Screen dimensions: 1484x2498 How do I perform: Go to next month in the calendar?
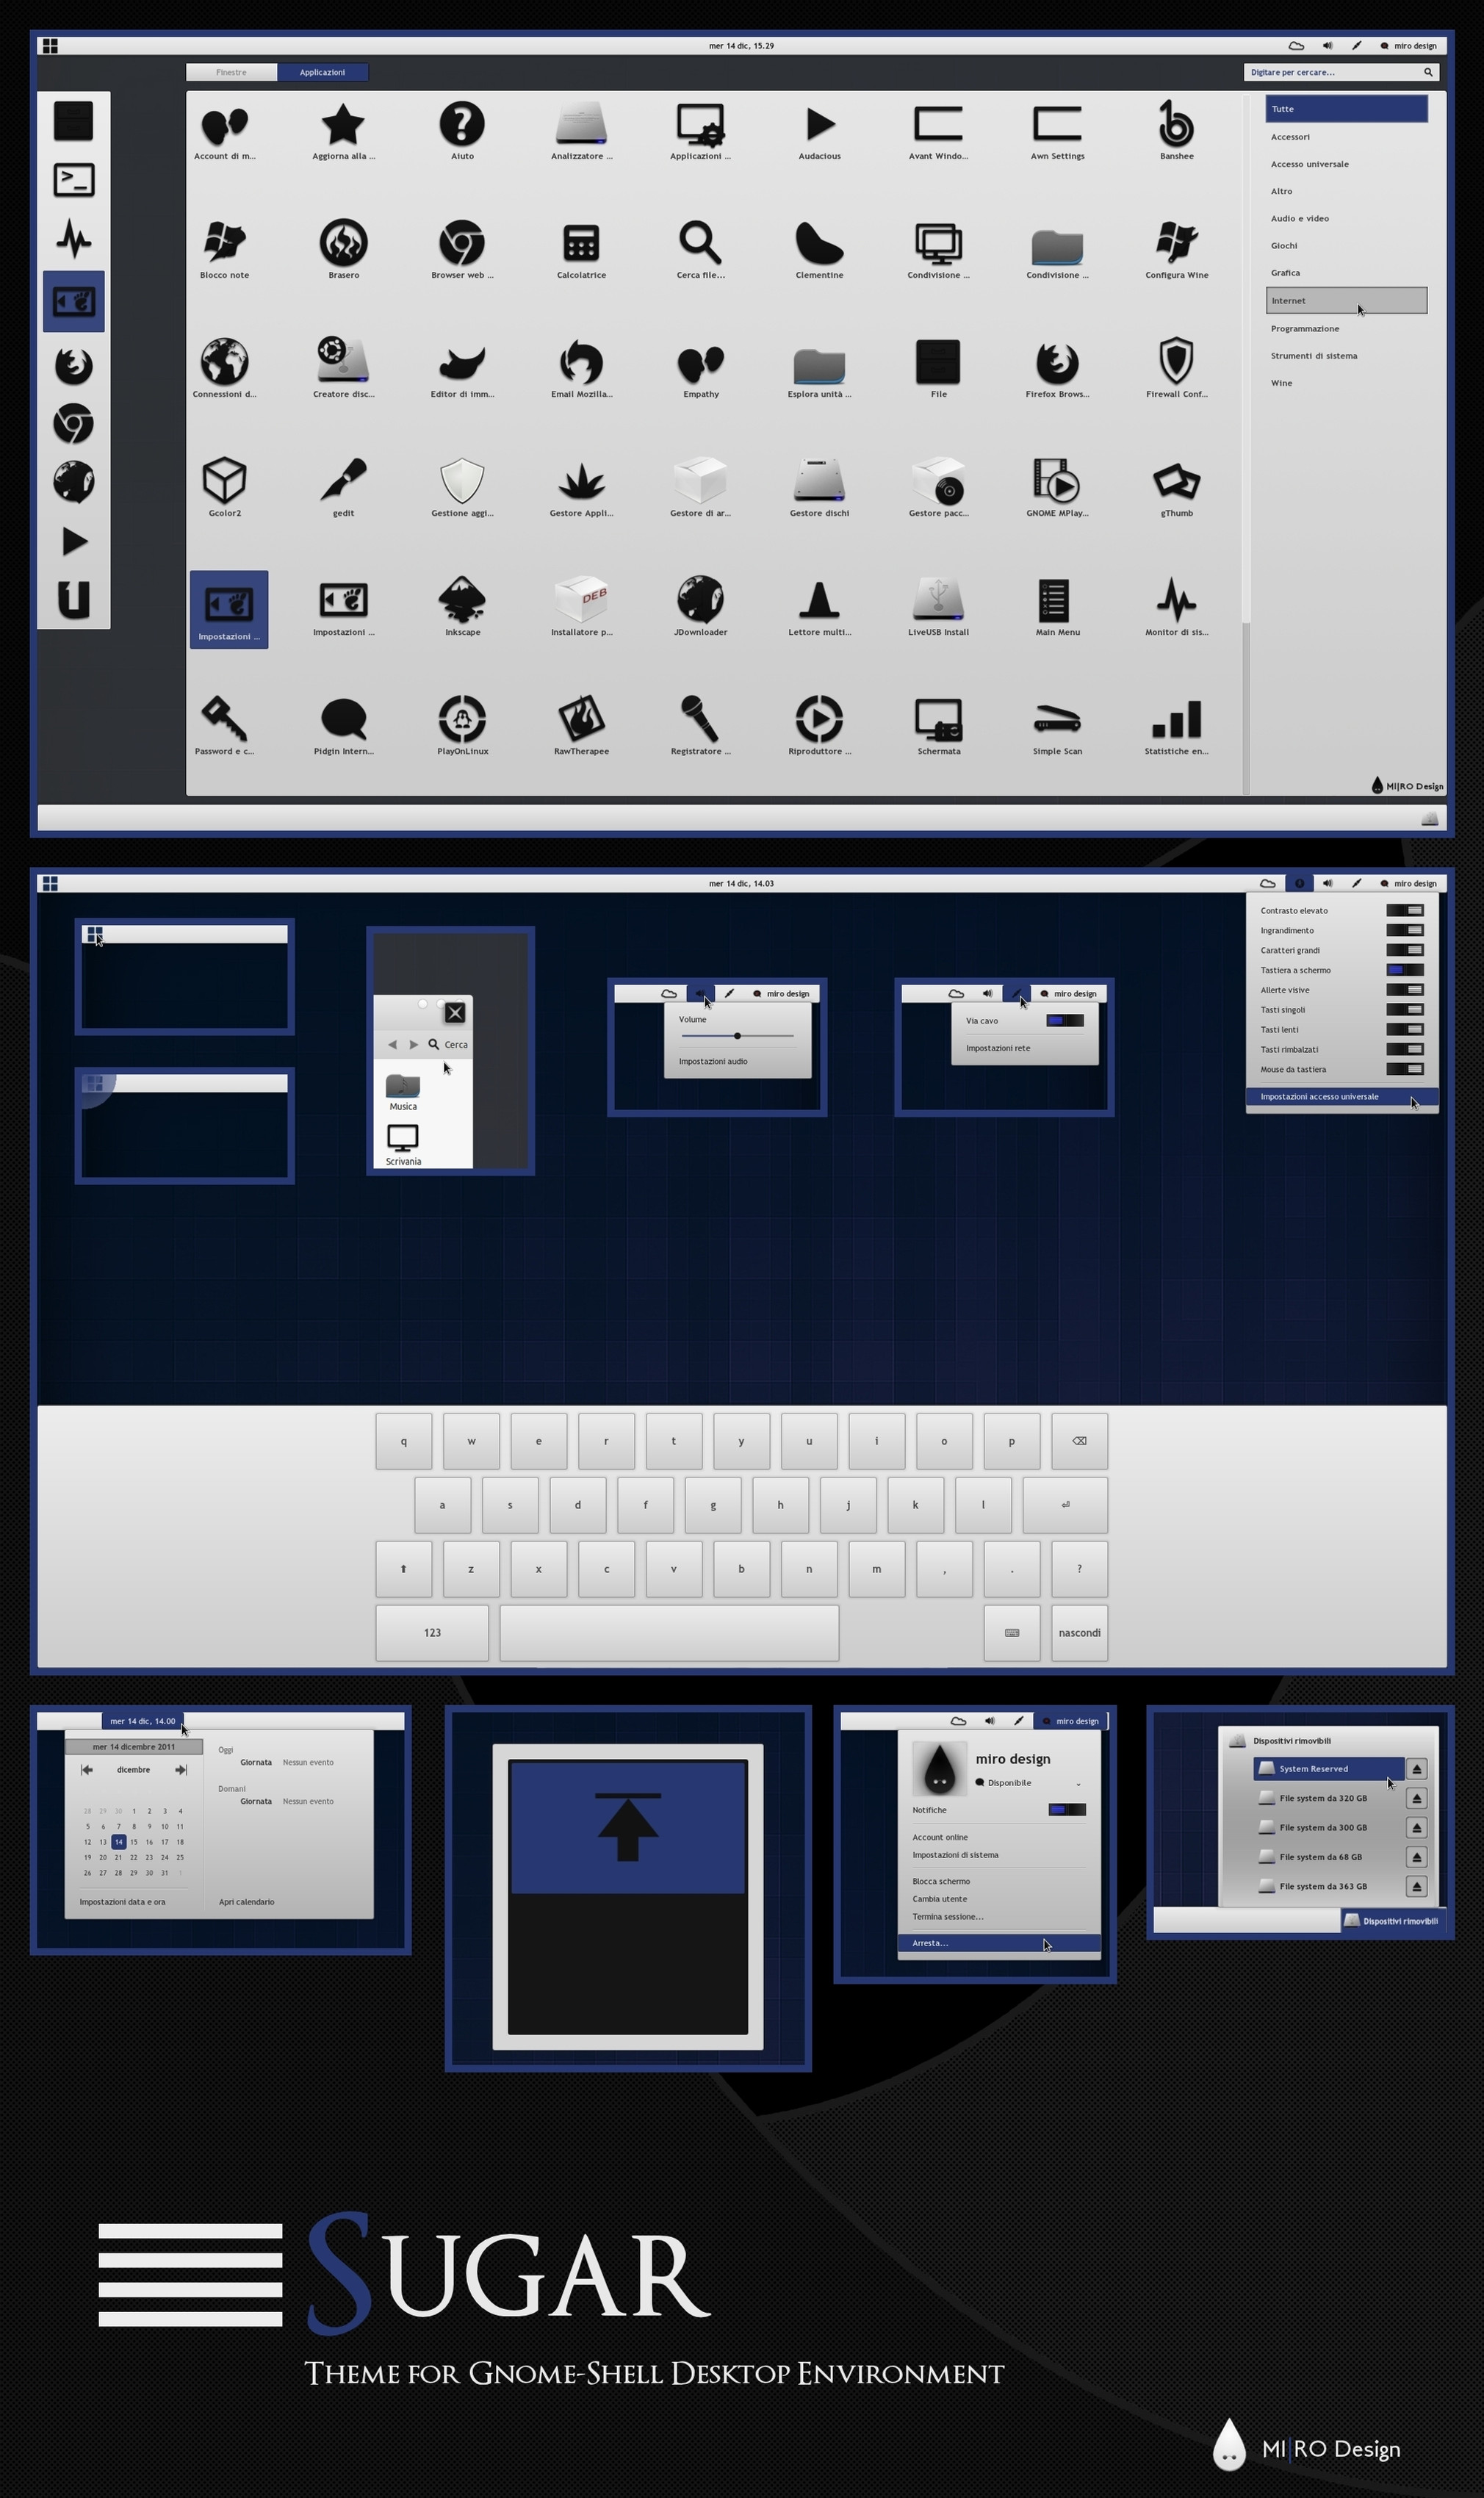click(181, 1770)
